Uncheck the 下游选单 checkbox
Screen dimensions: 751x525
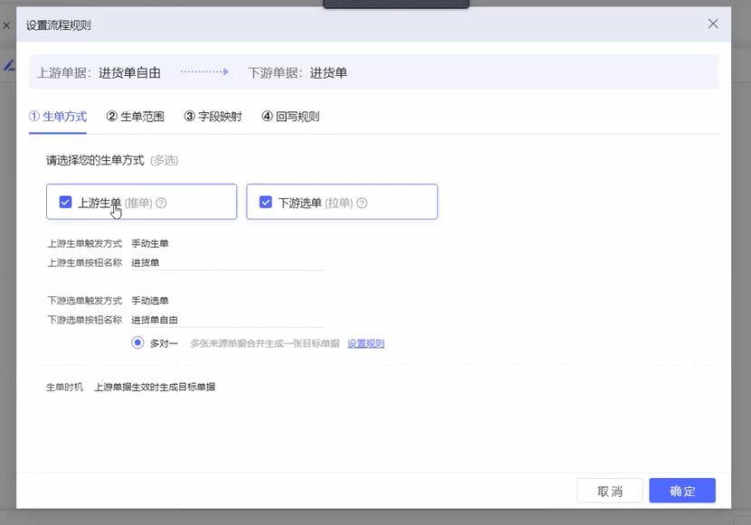coord(265,203)
